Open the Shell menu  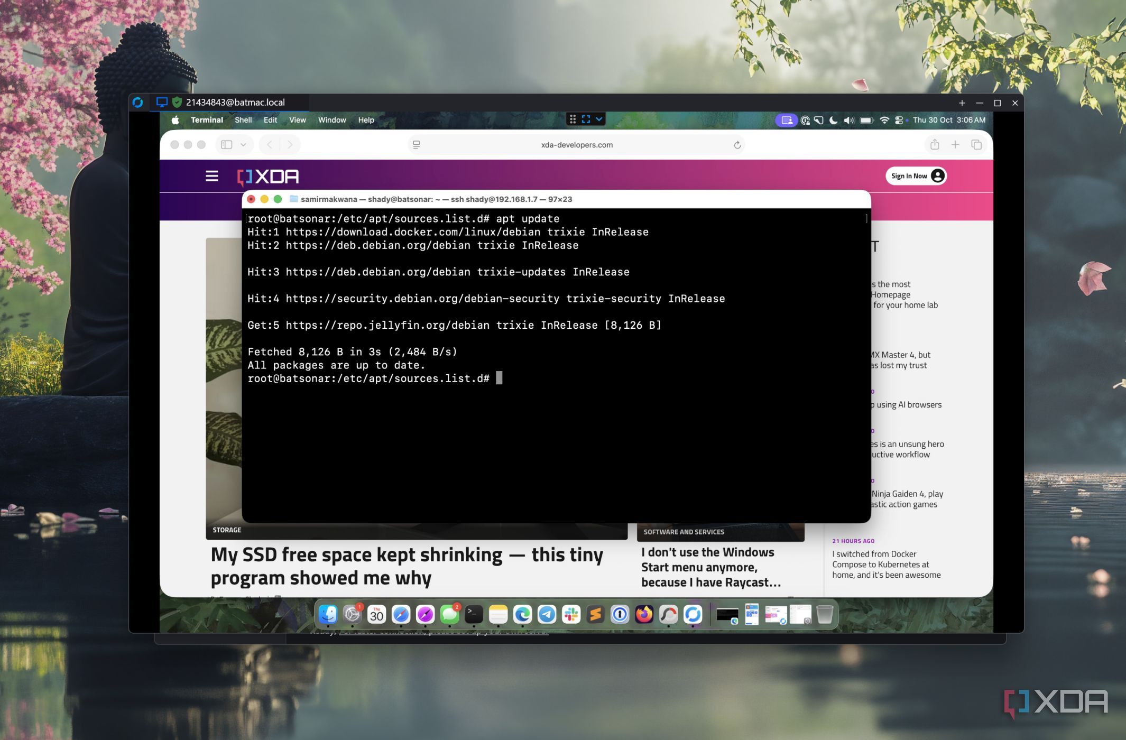coord(243,120)
